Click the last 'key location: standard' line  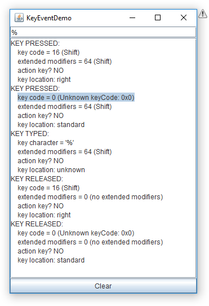point(51,260)
